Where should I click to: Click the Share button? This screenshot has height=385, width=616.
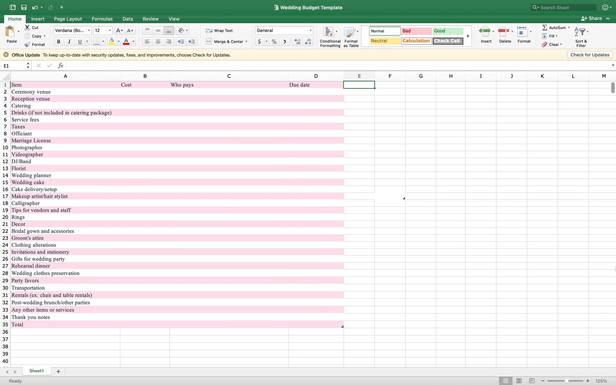591,18
